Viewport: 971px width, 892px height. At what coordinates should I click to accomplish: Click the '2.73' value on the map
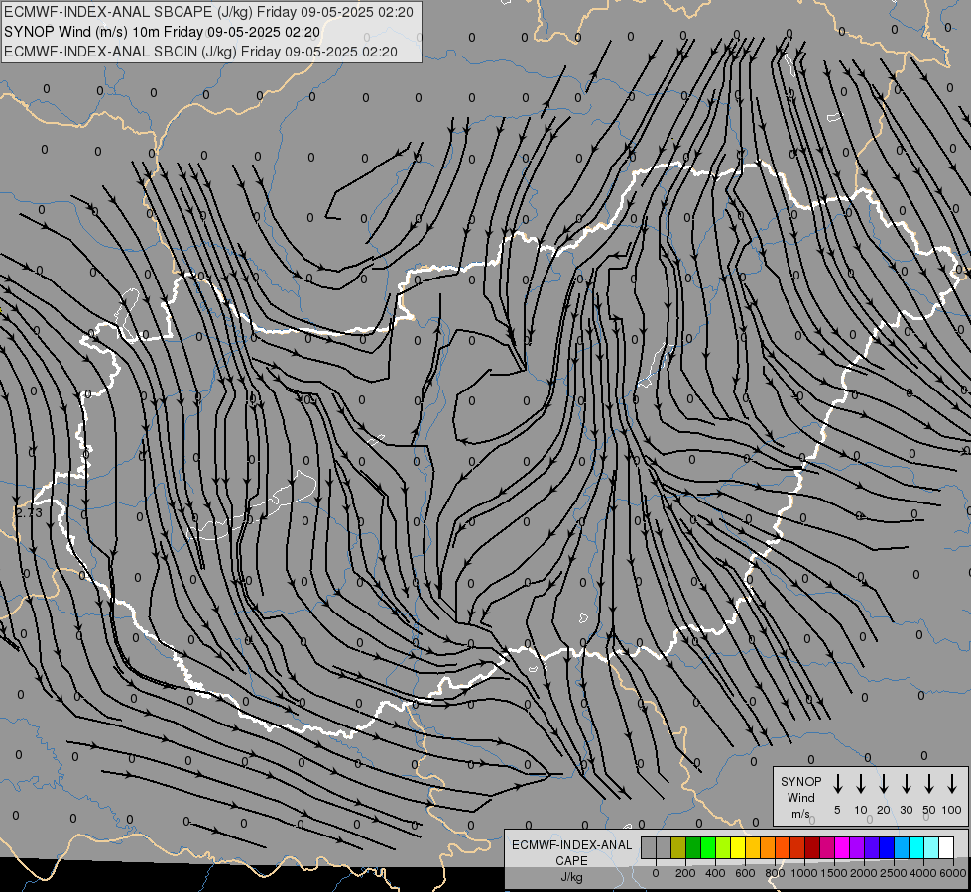click(29, 512)
